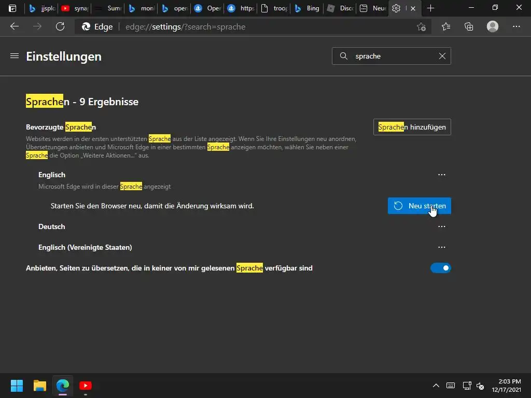Show hidden tray icons chevron
This screenshot has width=531, height=398.
(436, 386)
